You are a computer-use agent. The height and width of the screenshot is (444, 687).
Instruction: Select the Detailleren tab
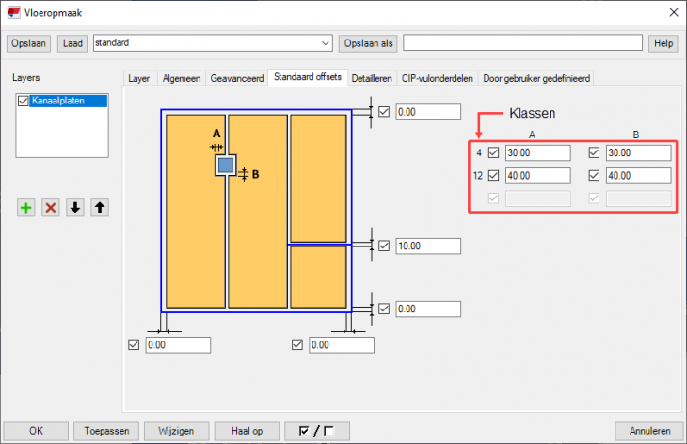372,79
